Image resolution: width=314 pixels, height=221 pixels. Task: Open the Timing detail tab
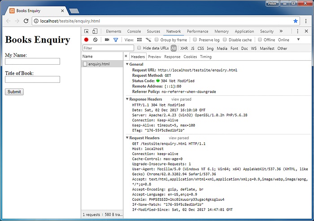(x=205, y=57)
